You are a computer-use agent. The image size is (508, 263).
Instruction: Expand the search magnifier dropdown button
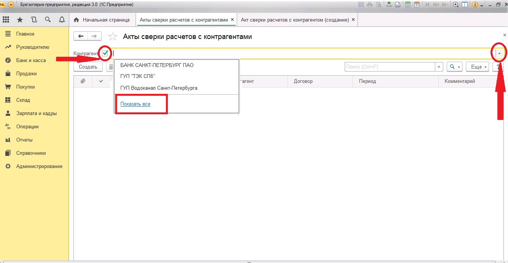(x=454, y=67)
